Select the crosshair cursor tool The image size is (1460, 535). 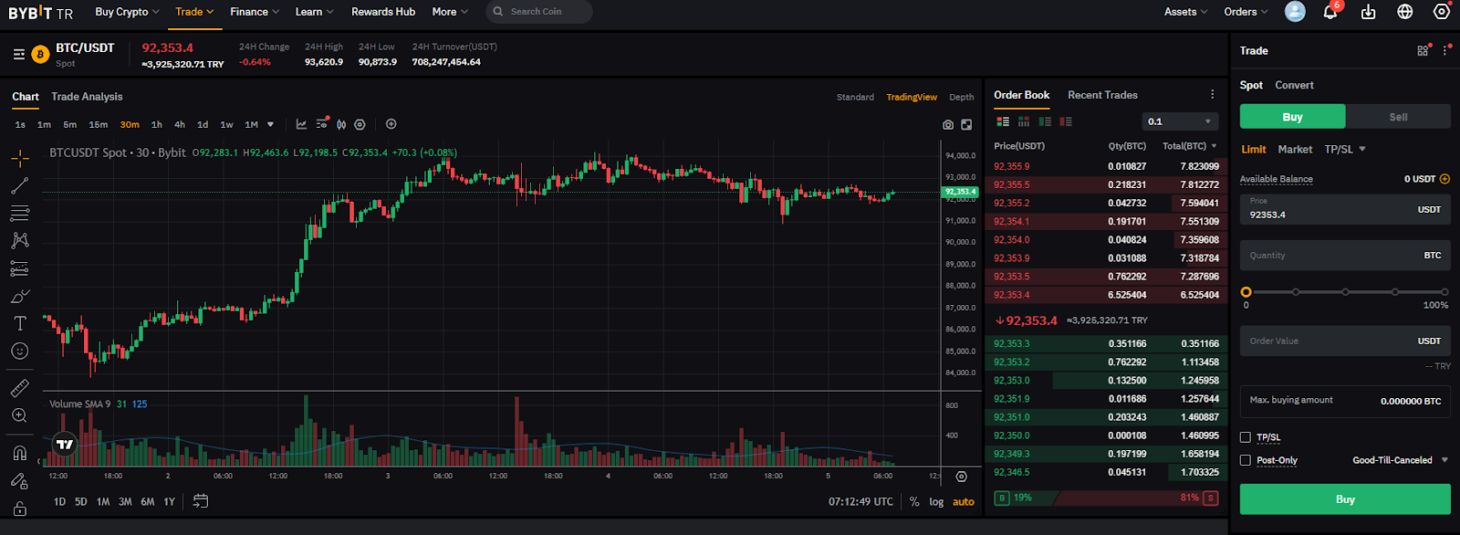point(20,158)
